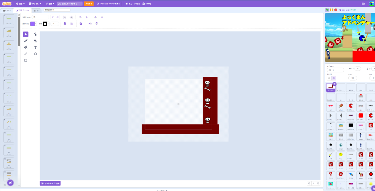Click プロジェクトページを見る button
The width and height of the screenshot is (375, 191).
(x=108, y=4)
